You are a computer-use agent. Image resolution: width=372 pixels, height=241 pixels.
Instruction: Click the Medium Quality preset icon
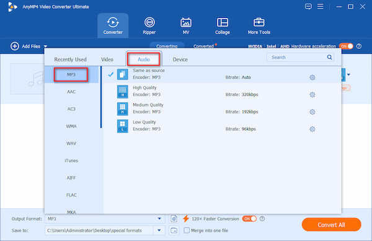pos(122,109)
